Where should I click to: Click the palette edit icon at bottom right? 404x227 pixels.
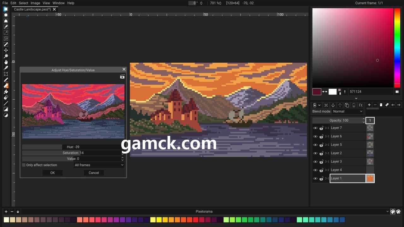tap(398, 212)
